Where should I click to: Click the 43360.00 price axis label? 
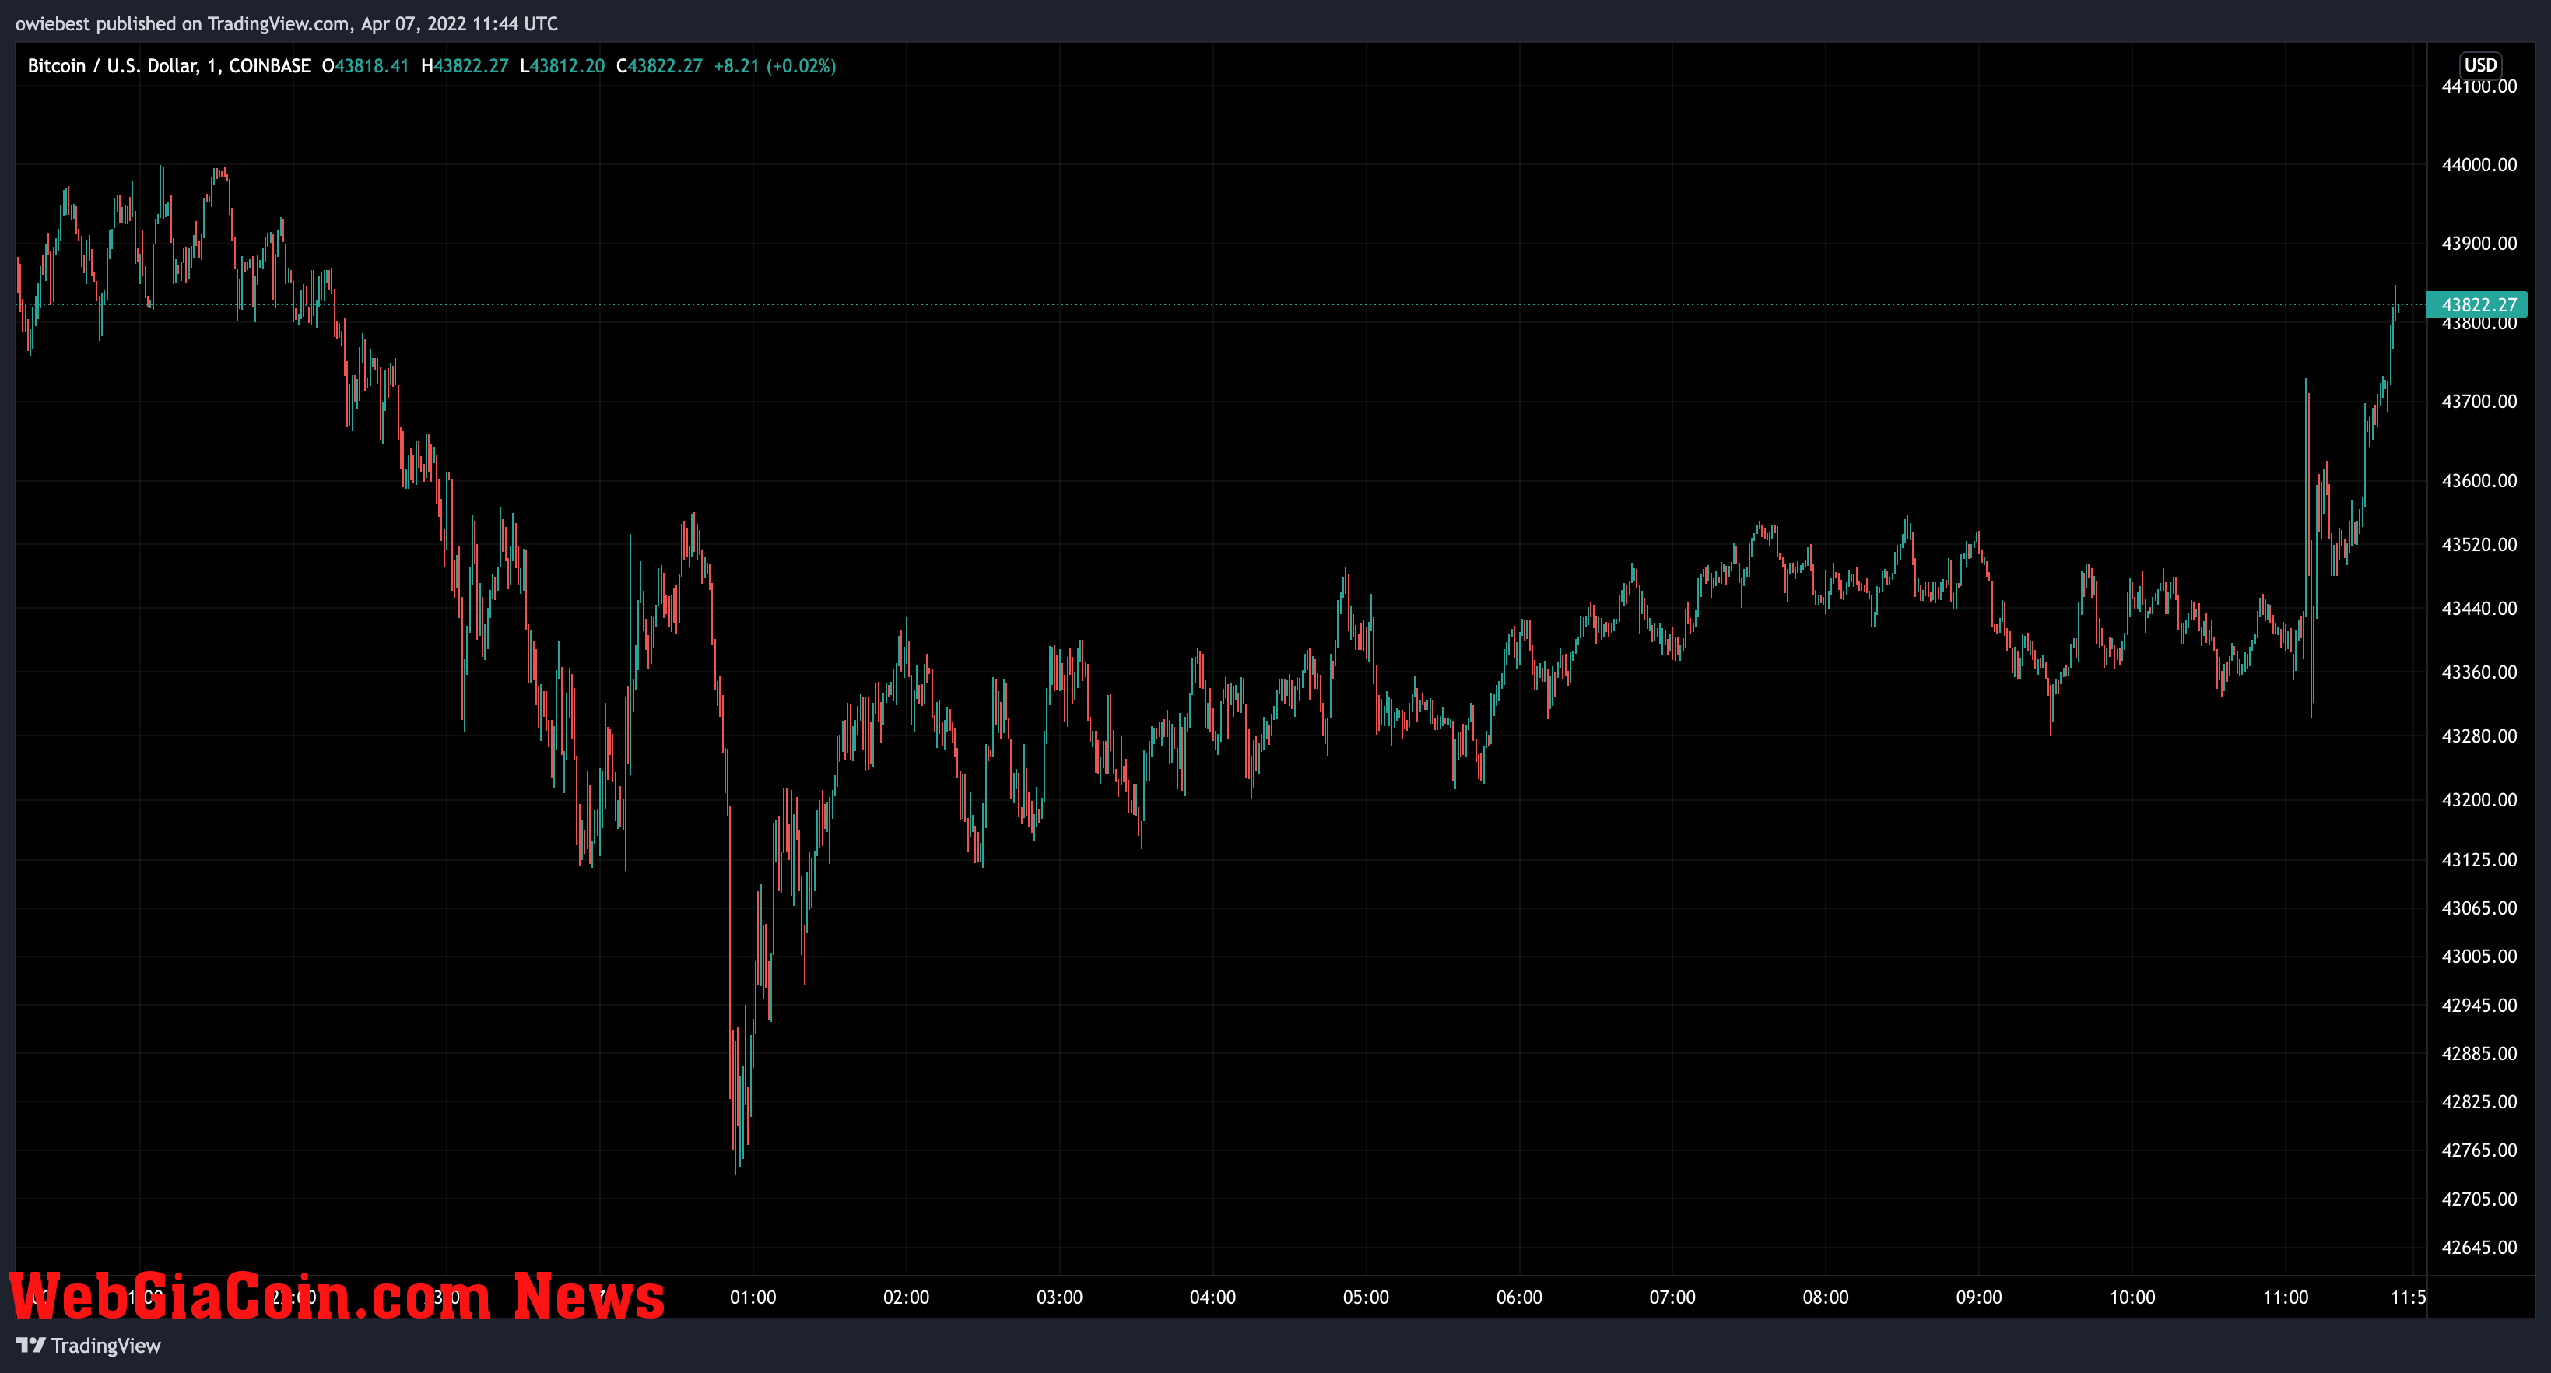click(x=2479, y=672)
